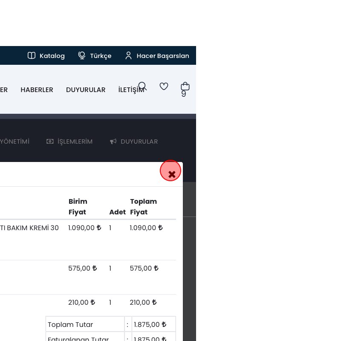This screenshot has height=341, width=341.
Task: Click the megaphone icon in dark bar
Action: click(113, 142)
